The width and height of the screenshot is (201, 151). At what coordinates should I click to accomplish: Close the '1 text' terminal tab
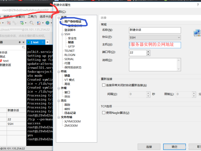43,42
